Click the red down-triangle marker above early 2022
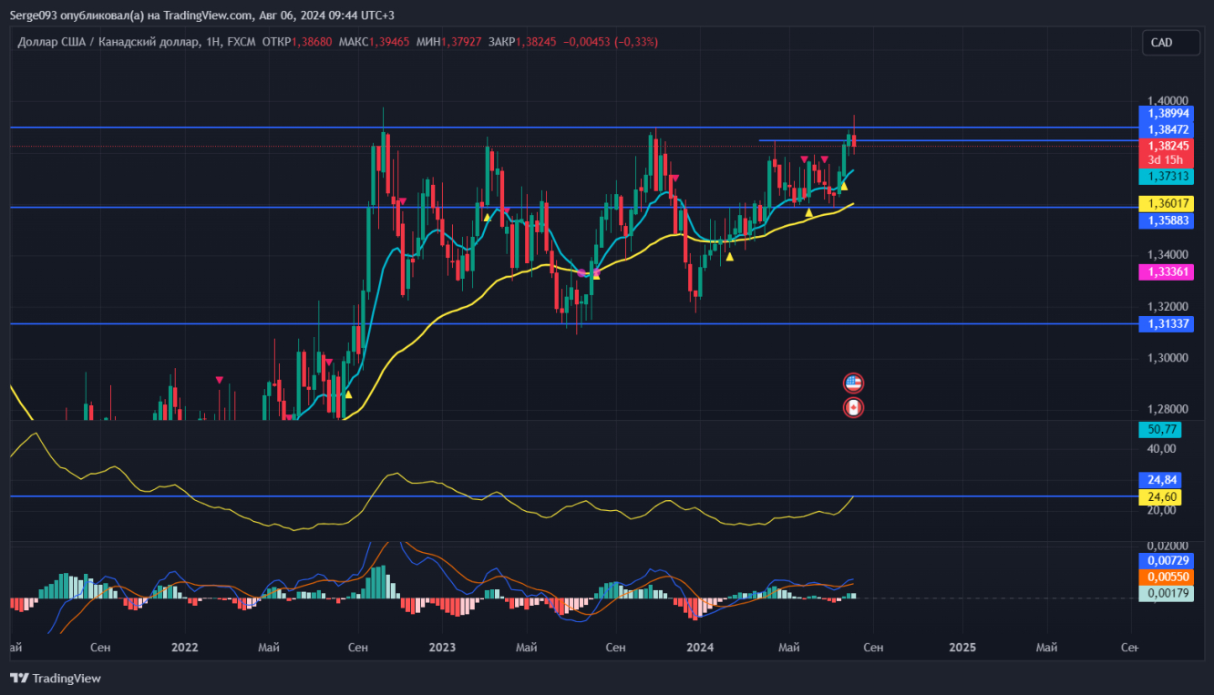The image size is (1214, 695). pos(220,379)
